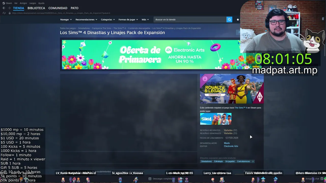This screenshot has height=183, width=326.
Task: Open the Ayuda menu
Action: click(x=41, y=3)
